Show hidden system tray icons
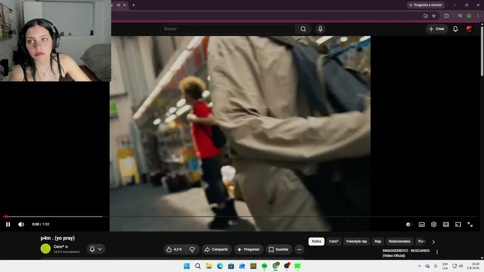This screenshot has width=484, height=272. pos(419,266)
